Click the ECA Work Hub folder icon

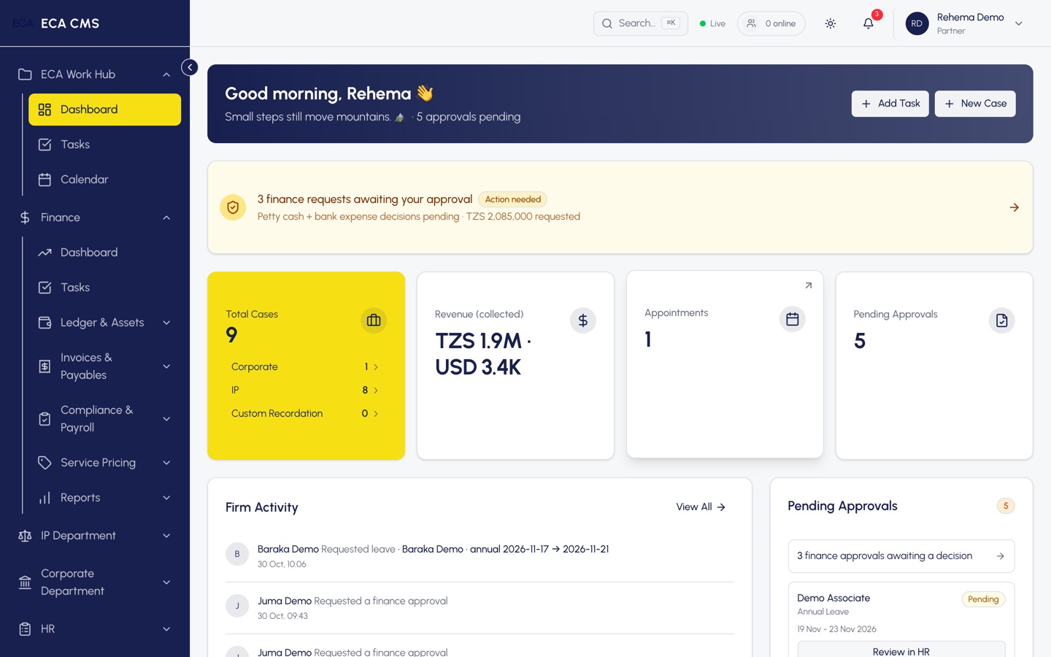[x=25, y=74]
